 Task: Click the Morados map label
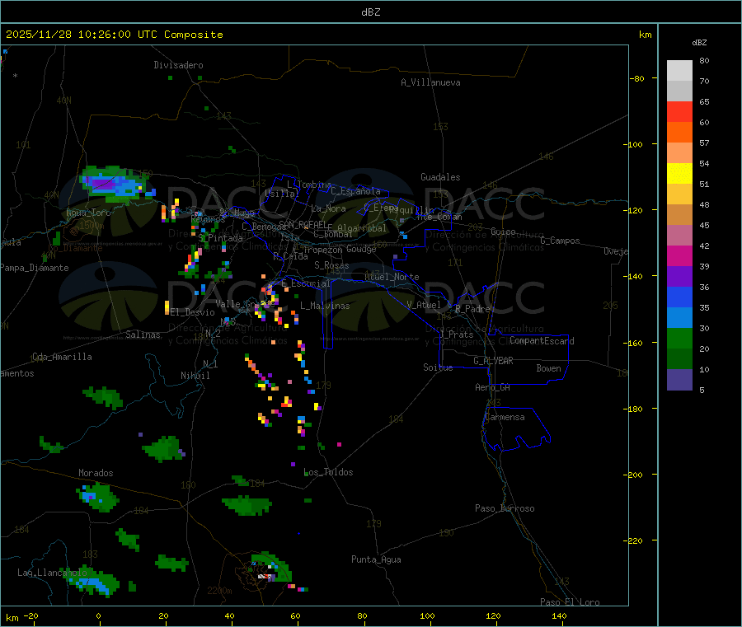pos(96,473)
